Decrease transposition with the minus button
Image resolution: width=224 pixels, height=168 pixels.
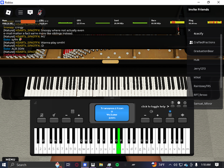click(66, 120)
